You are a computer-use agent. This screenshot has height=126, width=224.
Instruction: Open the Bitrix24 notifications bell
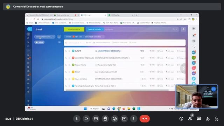(x=194, y=35)
